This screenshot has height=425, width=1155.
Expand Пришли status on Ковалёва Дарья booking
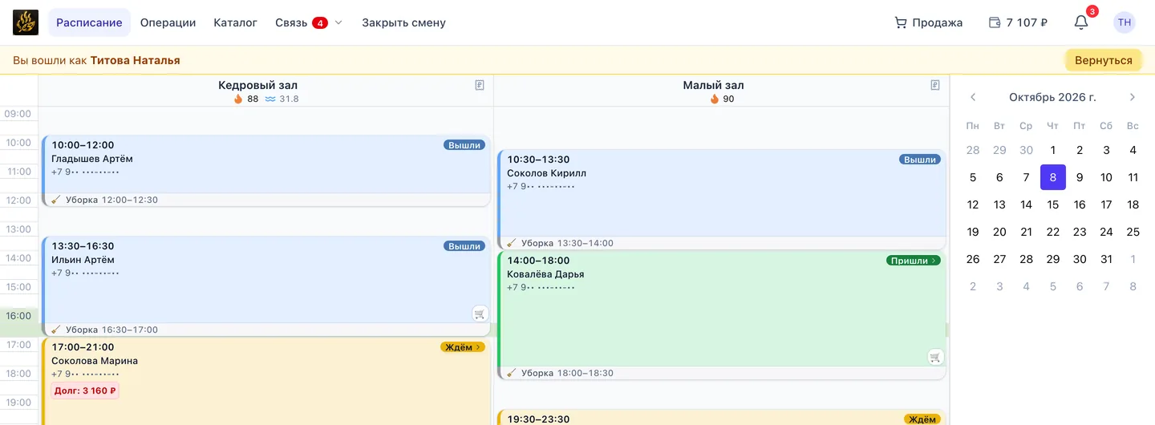click(x=914, y=261)
